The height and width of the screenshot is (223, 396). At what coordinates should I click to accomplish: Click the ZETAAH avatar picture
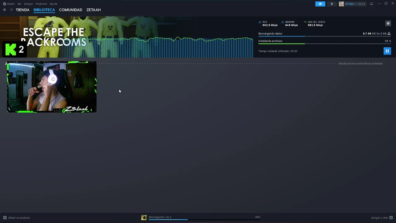tap(341, 4)
